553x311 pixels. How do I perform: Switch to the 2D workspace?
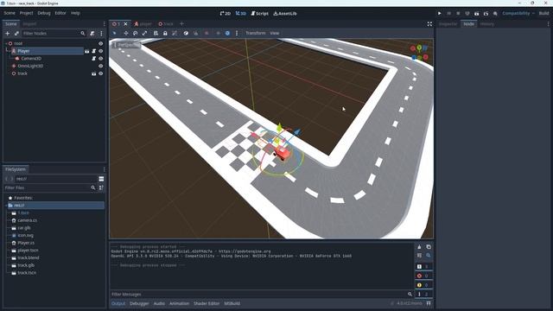click(x=225, y=14)
